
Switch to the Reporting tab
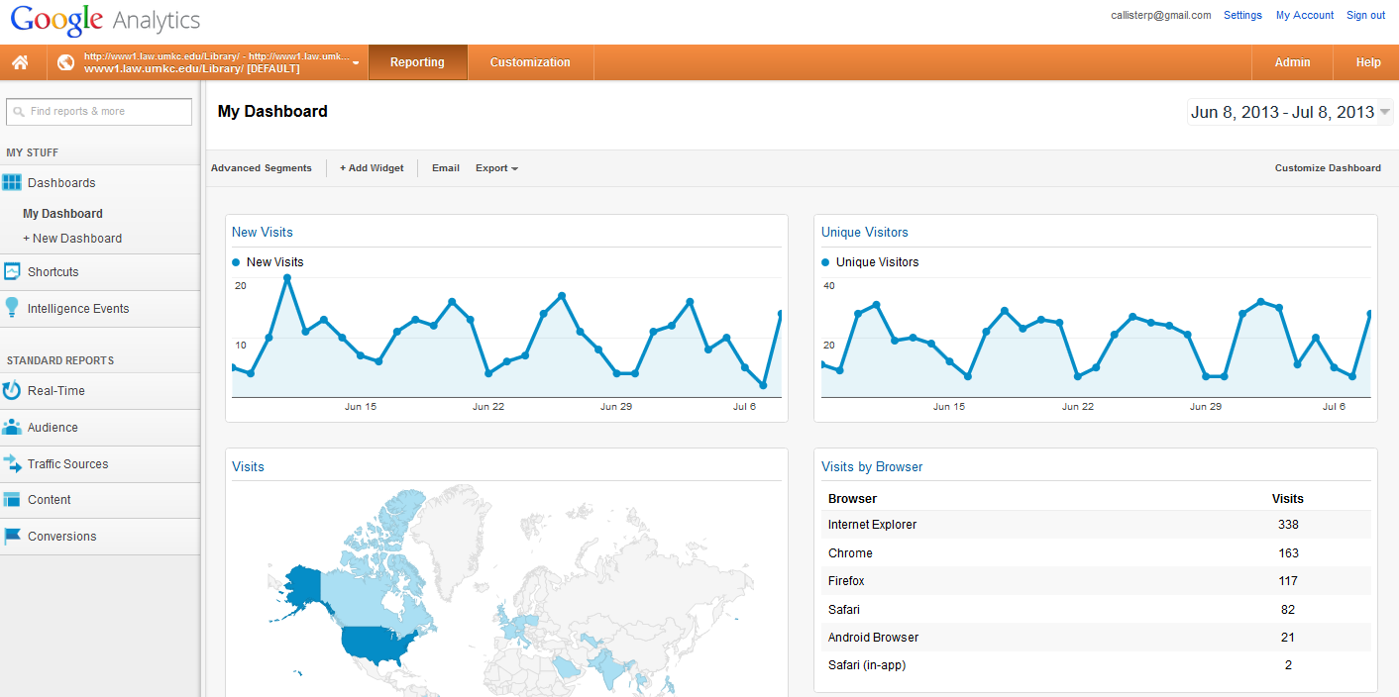417,62
